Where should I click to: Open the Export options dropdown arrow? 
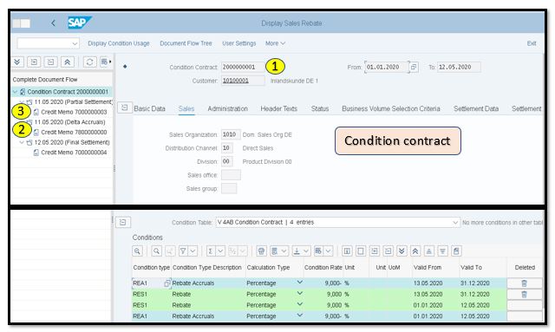click(306, 251)
